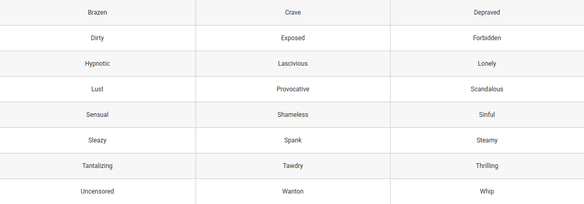Select the Forbidden cell

point(487,38)
